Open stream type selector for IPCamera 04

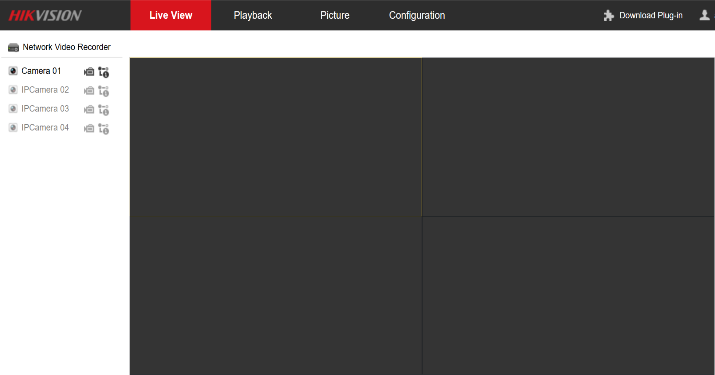pyautogui.click(x=104, y=128)
